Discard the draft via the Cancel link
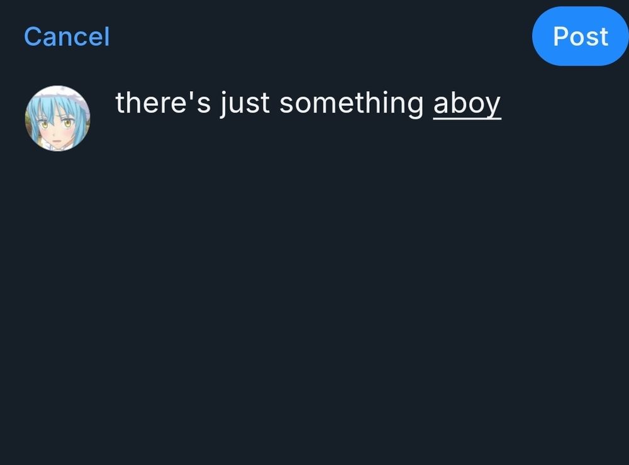The width and height of the screenshot is (629, 465). 66,36
